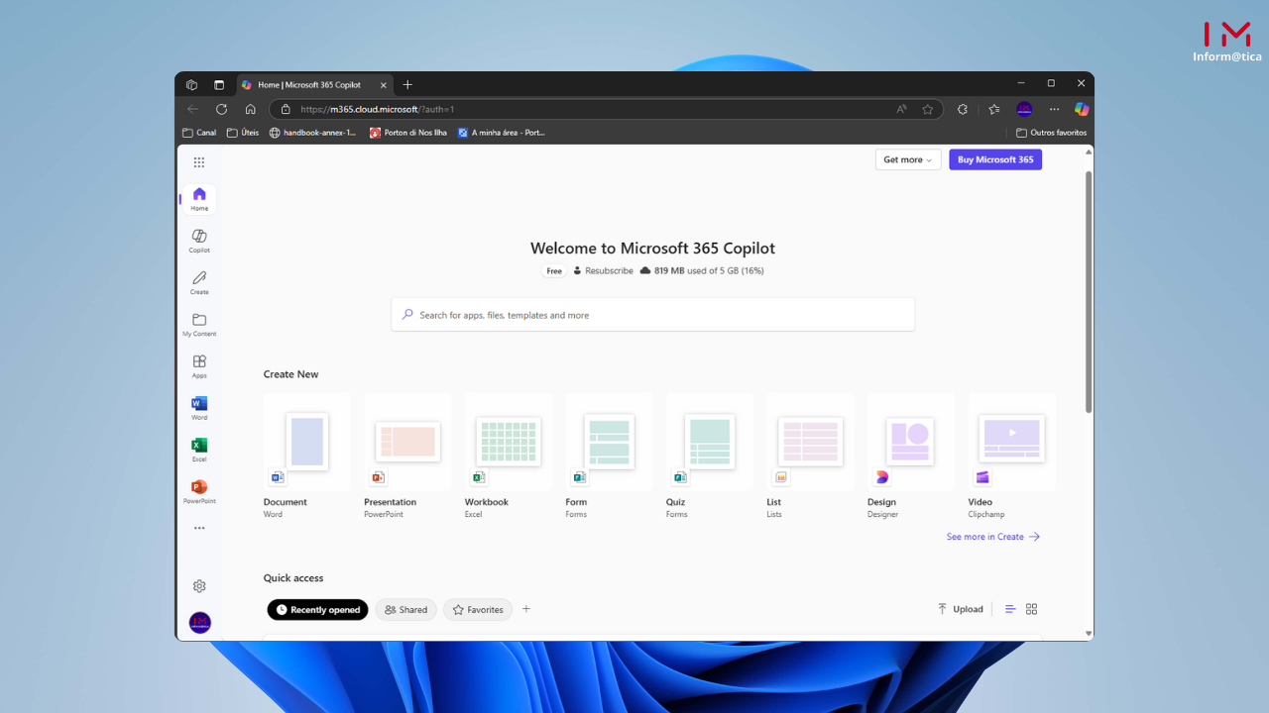This screenshot has width=1269, height=713.
Task: Click the Upload button
Action: point(960,609)
